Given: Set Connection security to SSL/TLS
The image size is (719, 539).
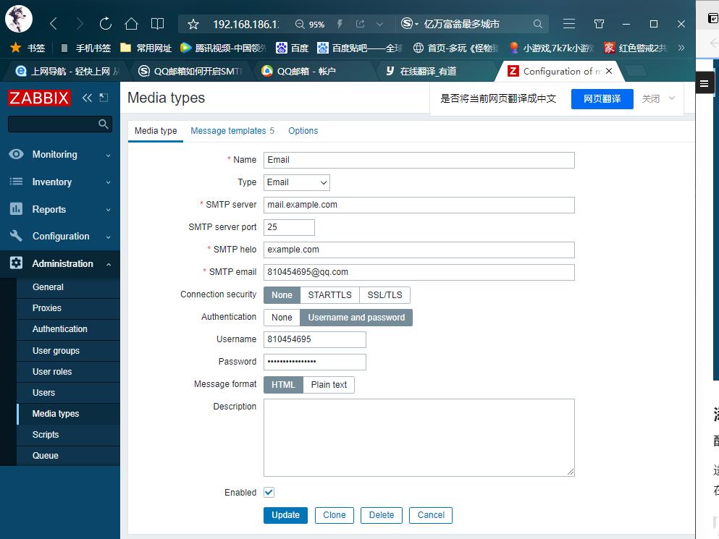Looking at the screenshot, I should (x=384, y=295).
